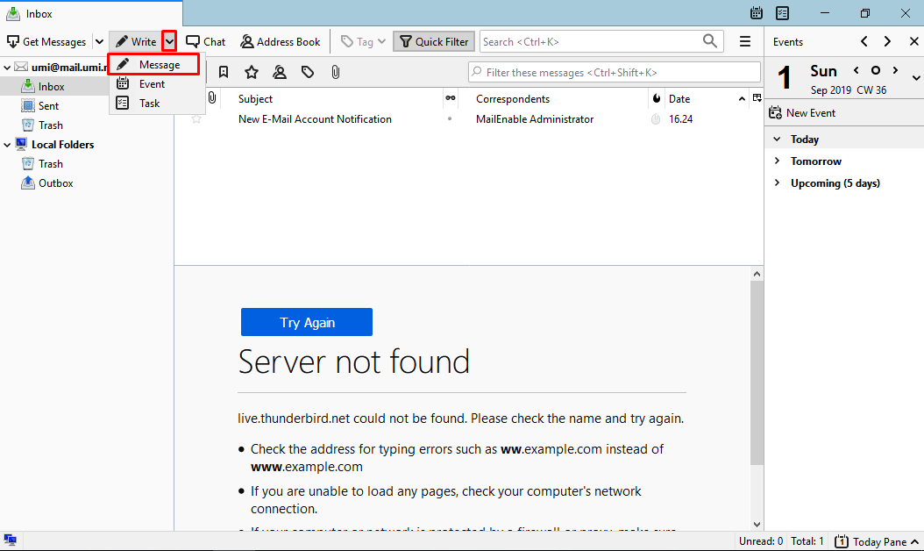Toggle the Today Pane button
Image resolution: width=924 pixels, height=551 pixels.
pos(877,541)
